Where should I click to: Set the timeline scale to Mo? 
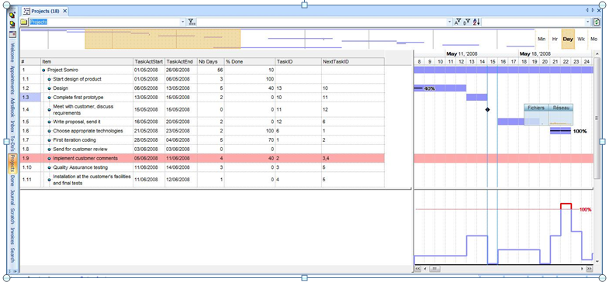[593, 40]
